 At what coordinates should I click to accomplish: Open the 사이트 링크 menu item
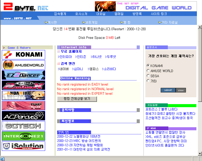coord(159,14)
